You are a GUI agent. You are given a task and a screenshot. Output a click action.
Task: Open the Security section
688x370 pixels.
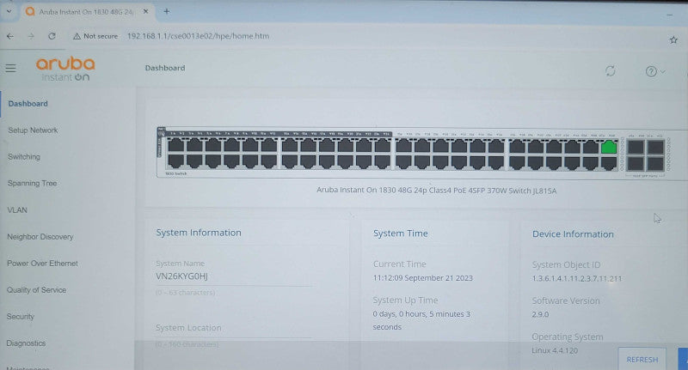coord(21,317)
